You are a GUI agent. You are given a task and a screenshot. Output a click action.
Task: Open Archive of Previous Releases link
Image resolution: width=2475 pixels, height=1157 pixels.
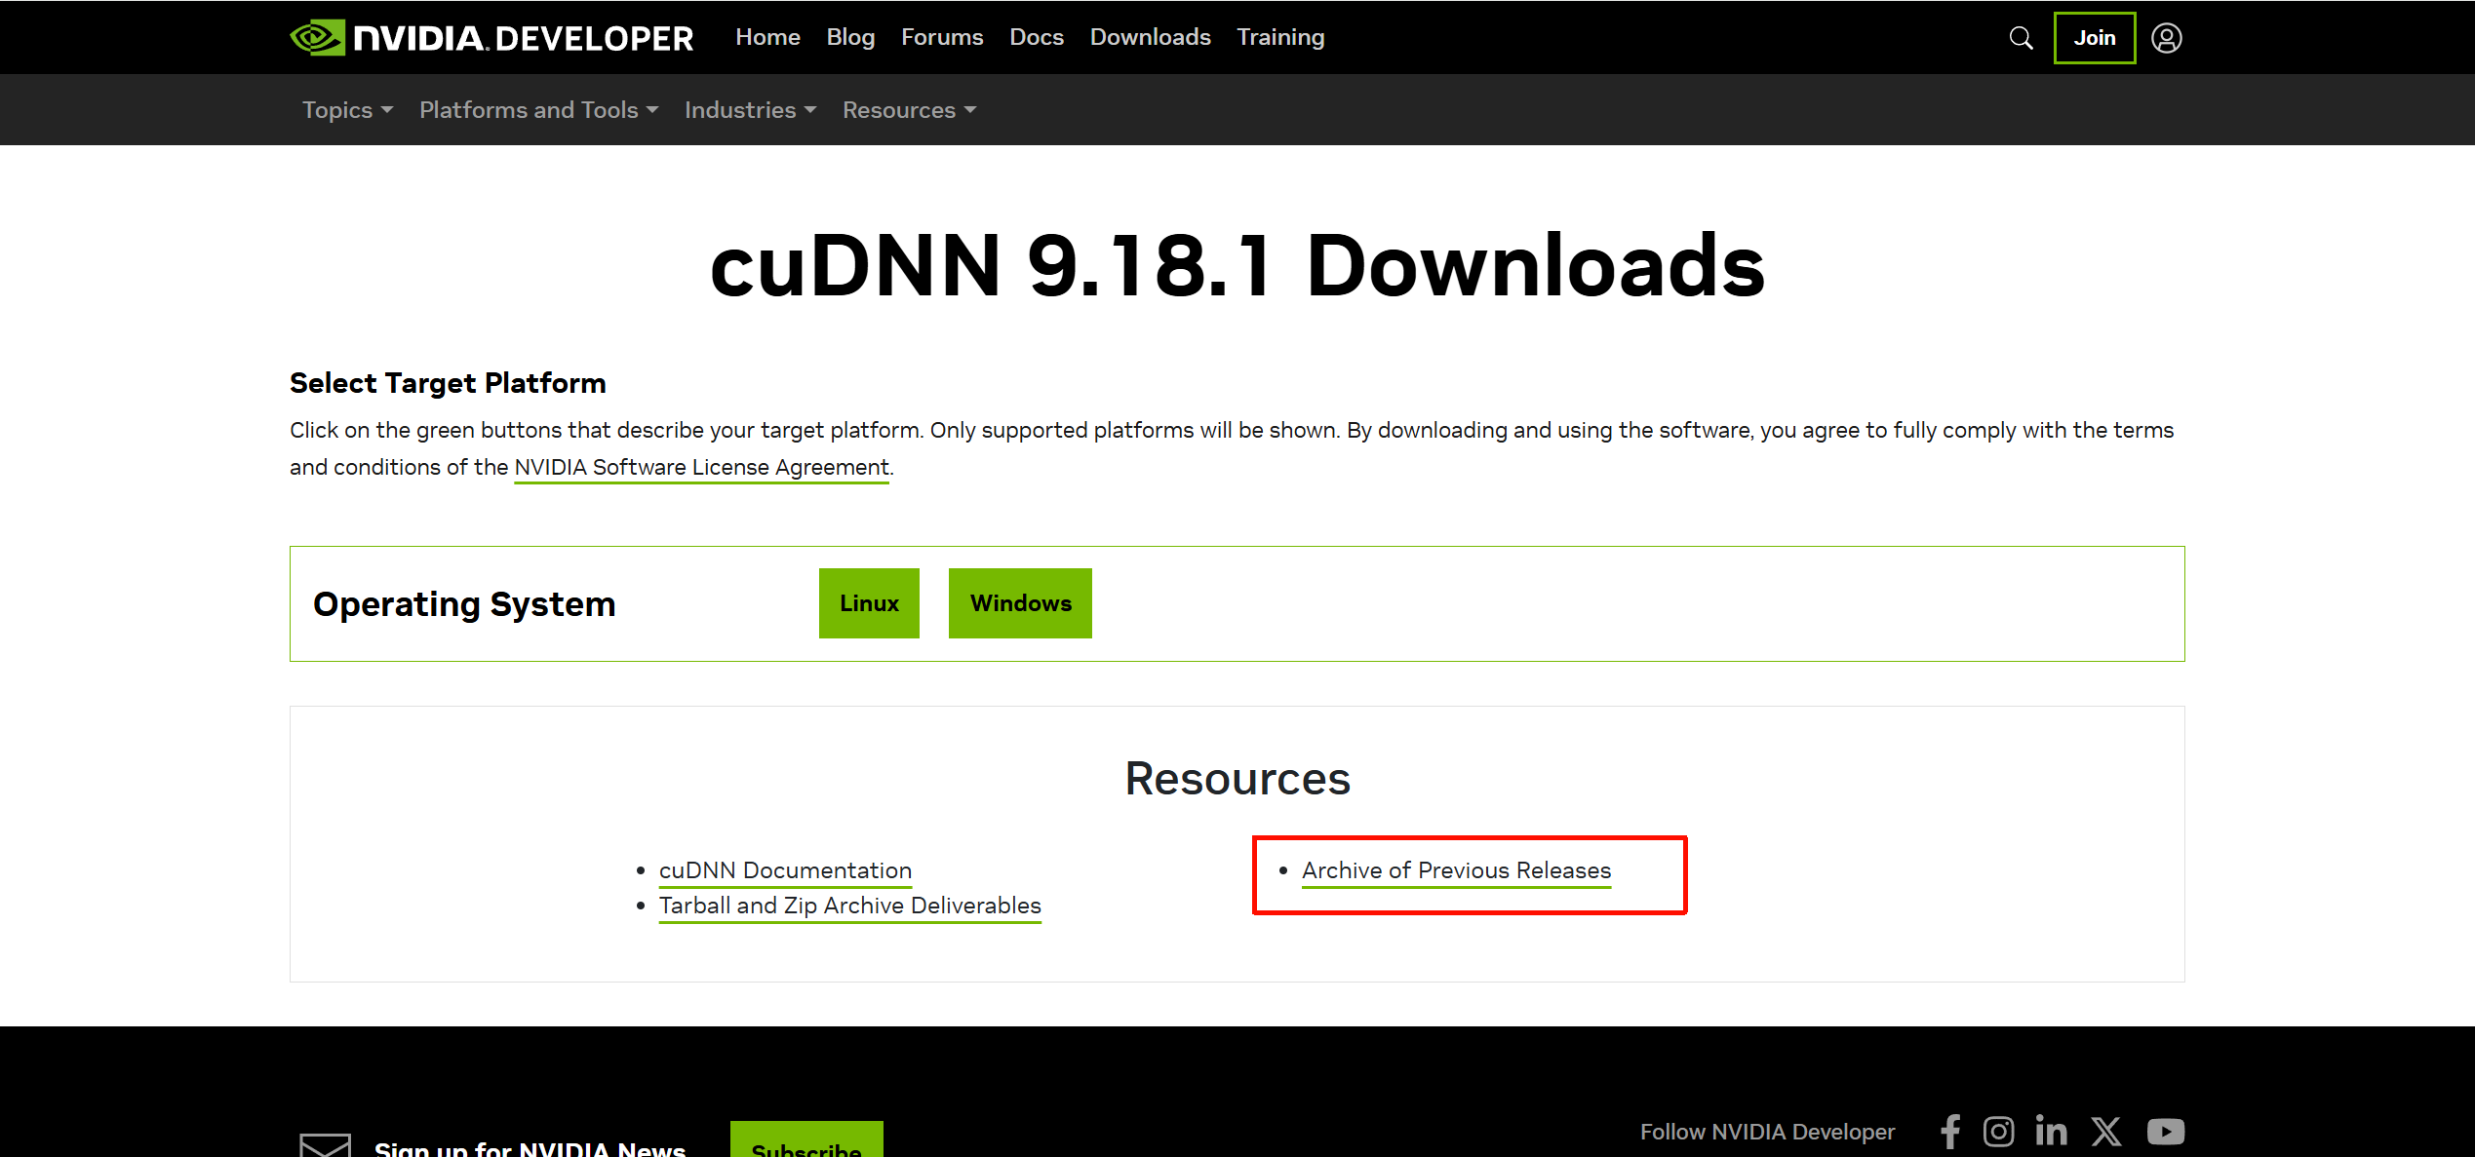(1457, 870)
